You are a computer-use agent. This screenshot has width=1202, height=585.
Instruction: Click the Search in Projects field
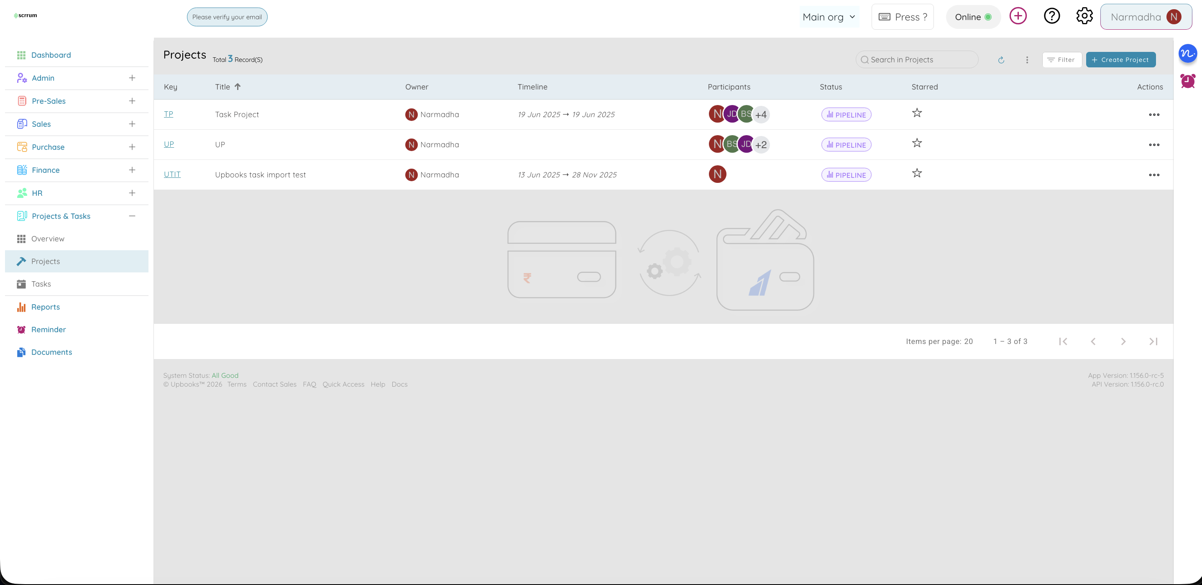pyautogui.click(x=917, y=60)
